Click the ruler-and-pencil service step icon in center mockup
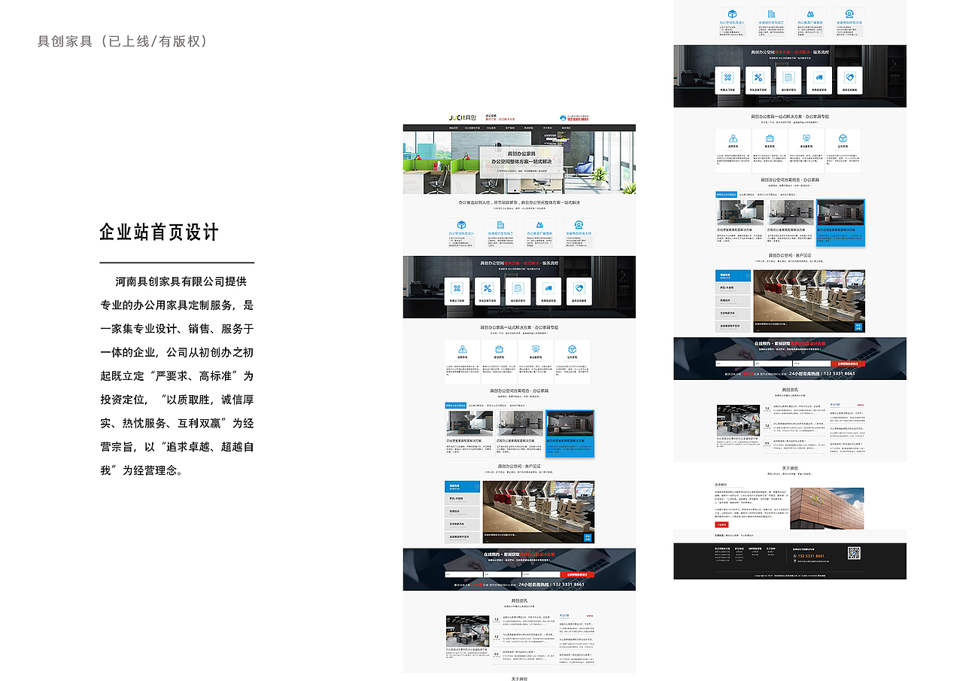Image resolution: width=963 pixels, height=681 pixels. (x=457, y=287)
